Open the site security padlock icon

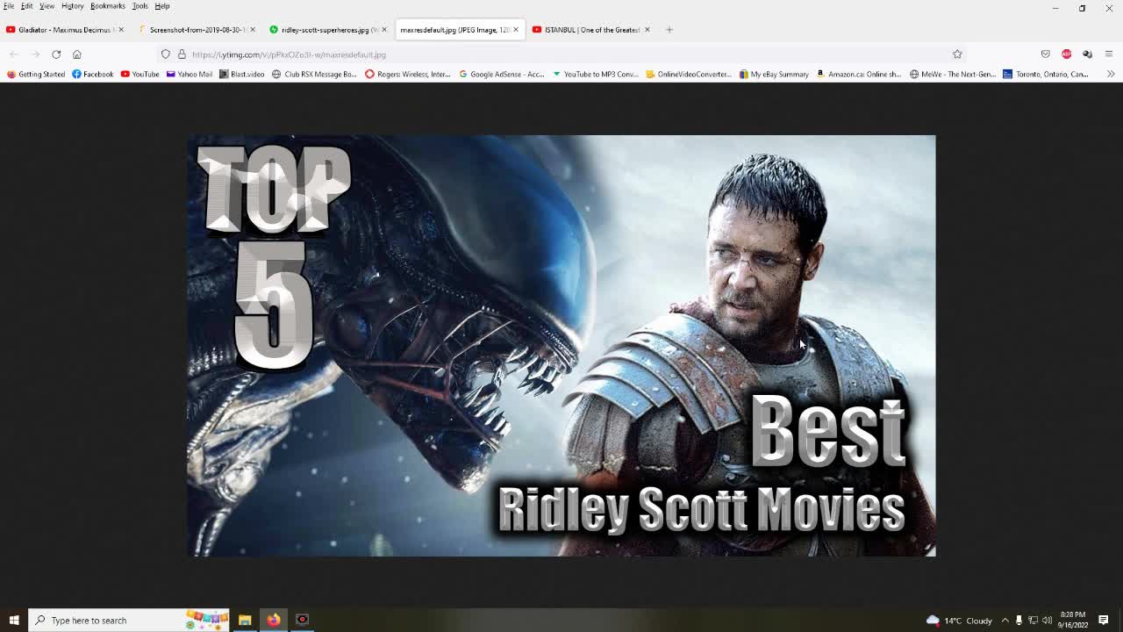pos(182,54)
